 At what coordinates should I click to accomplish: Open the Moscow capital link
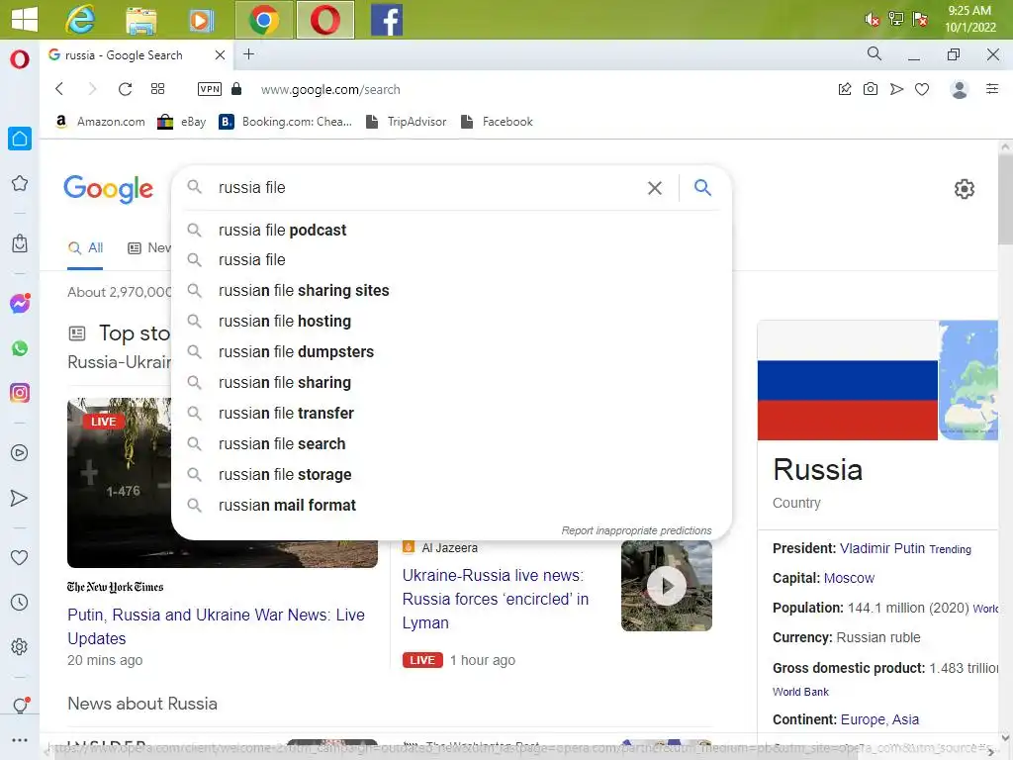[849, 578]
